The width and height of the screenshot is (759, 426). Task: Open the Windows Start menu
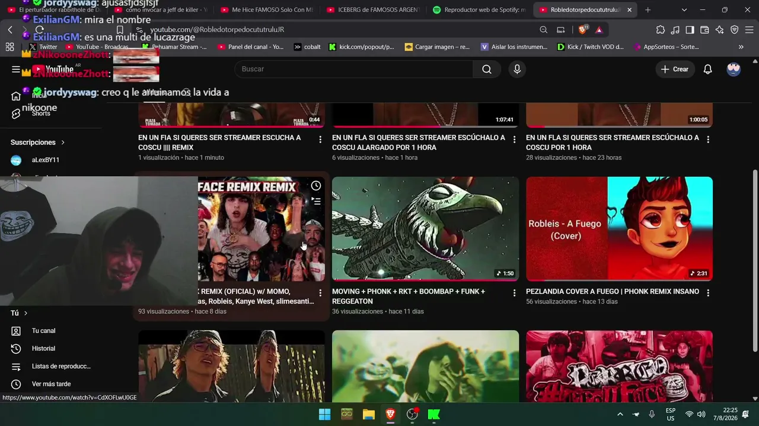coord(324,414)
